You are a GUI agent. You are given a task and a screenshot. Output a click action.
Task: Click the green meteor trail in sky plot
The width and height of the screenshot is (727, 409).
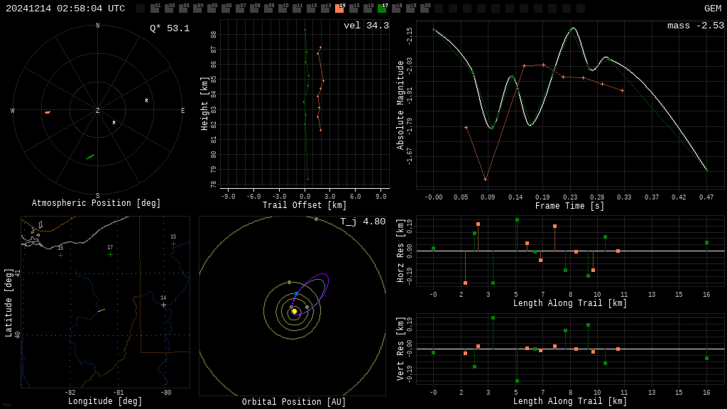pos(90,156)
